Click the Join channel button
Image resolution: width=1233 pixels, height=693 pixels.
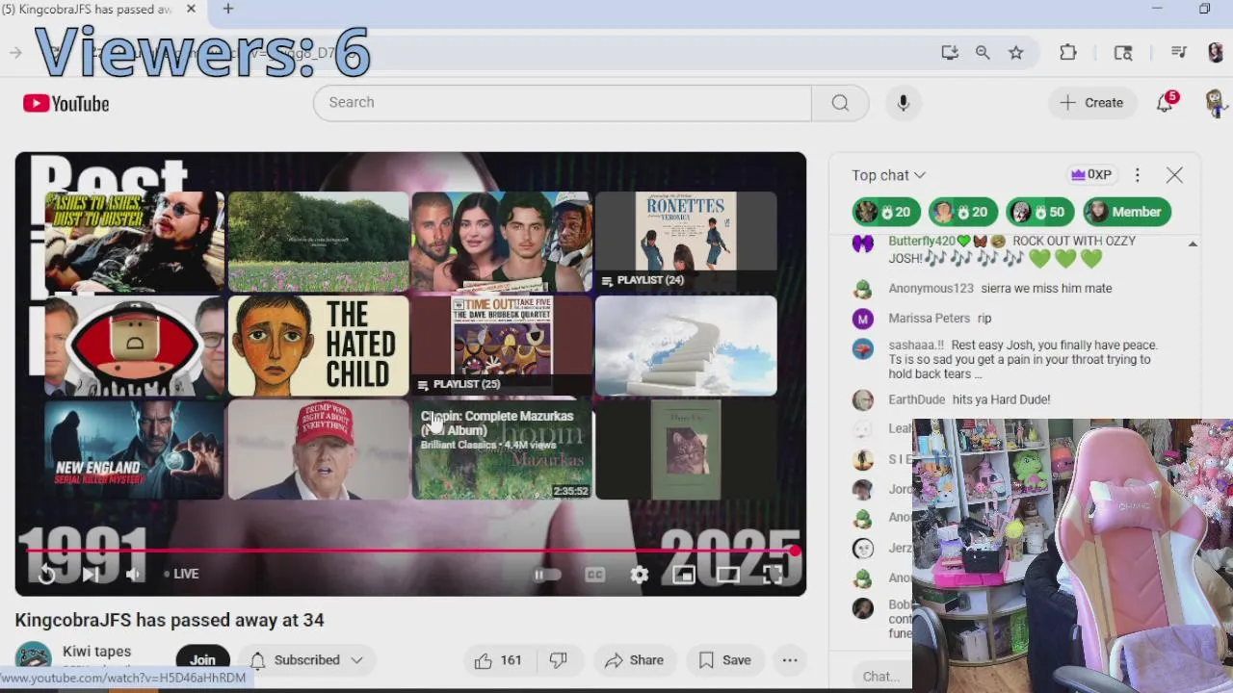(x=202, y=660)
